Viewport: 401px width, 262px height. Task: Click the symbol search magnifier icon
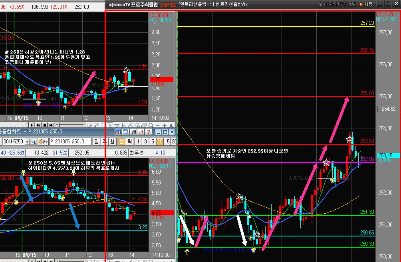coord(33,142)
